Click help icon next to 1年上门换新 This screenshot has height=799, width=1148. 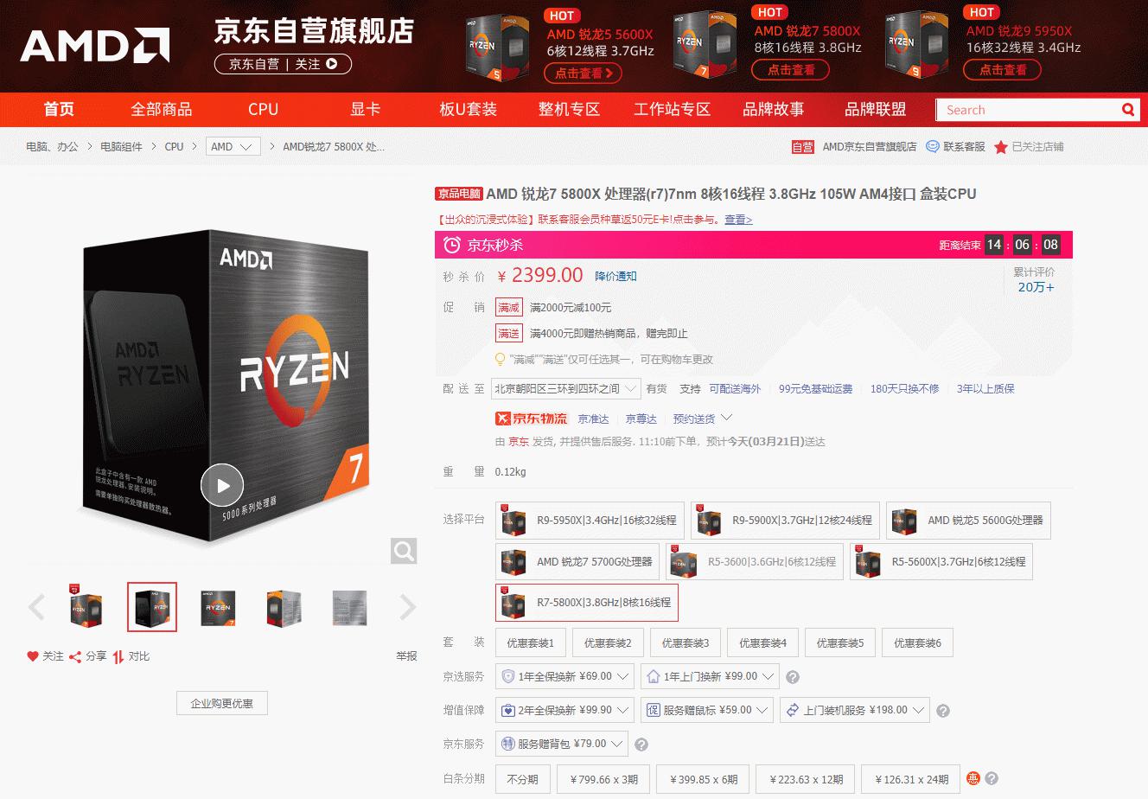pyautogui.click(x=793, y=677)
